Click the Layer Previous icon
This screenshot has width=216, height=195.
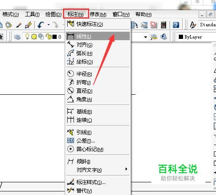[x=164, y=37]
